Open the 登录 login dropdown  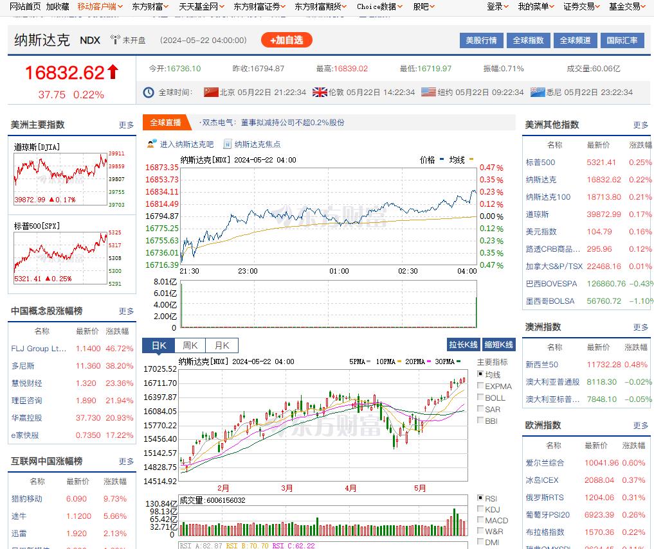(x=498, y=6)
